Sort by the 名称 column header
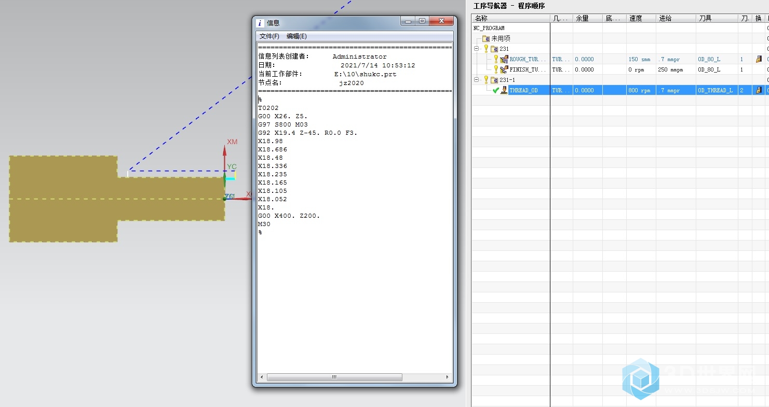The width and height of the screenshot is (769, 407). coord(511,18)
